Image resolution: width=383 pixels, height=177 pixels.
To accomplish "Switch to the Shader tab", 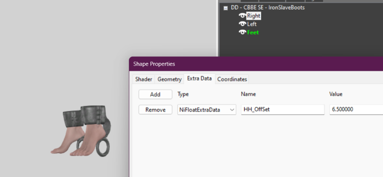I will (x=144, y=79).
